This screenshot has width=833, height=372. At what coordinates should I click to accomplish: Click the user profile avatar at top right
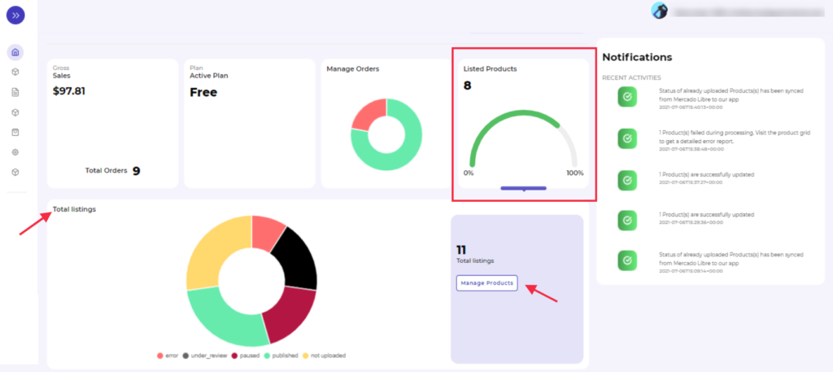[x=659, y=11]
